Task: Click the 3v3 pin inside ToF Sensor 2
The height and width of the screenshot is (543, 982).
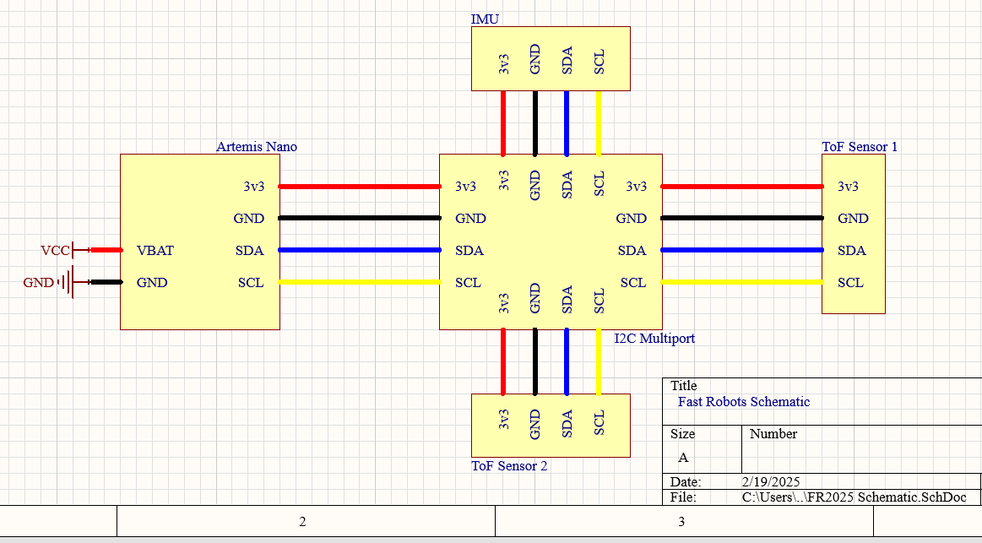Action: [x=503, y=419]
